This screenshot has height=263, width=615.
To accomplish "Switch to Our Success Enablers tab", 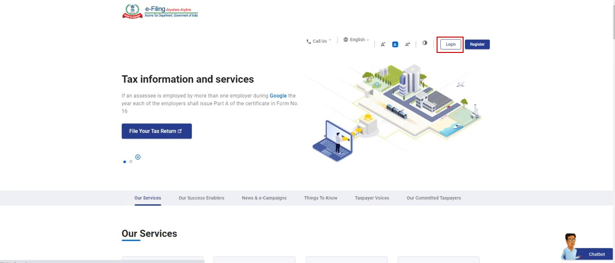I will click(x=201, y=198).
